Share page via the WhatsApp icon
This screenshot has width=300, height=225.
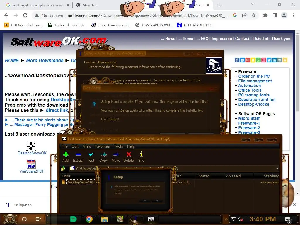pyautogui.click(x=258, y=60)
